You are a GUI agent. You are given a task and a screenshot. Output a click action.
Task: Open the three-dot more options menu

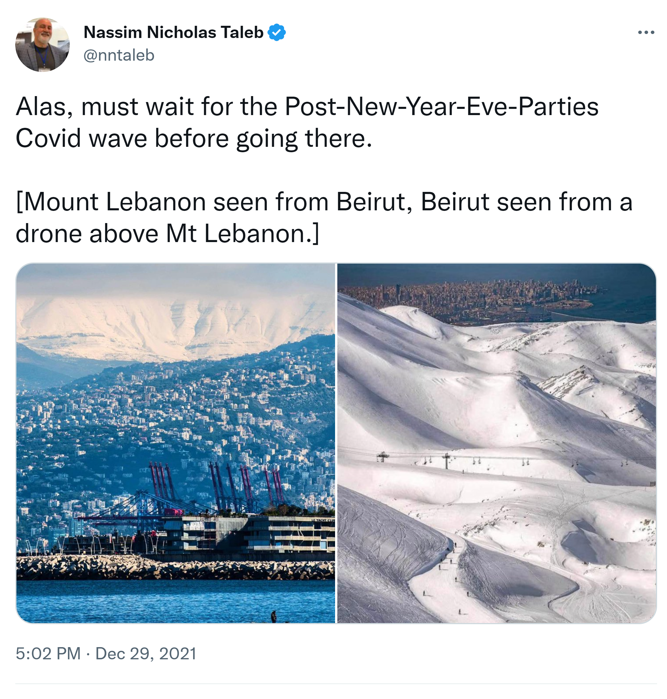click(646, 32)
